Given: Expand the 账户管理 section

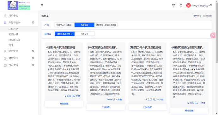Looking at the screenshot, I should click(x=33, y=51).
